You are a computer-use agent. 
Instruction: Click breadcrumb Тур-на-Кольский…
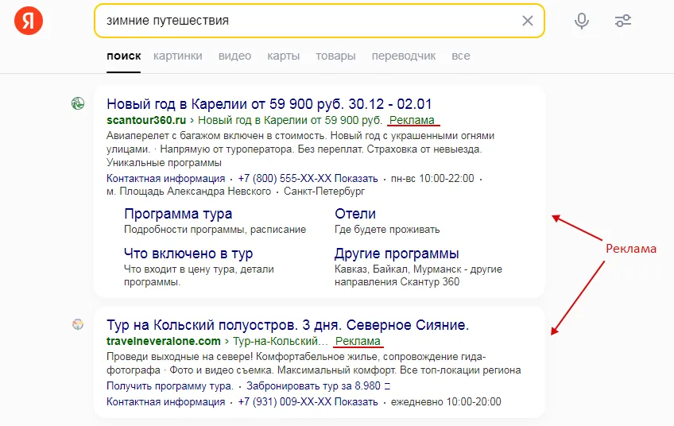tap(281, 341)
